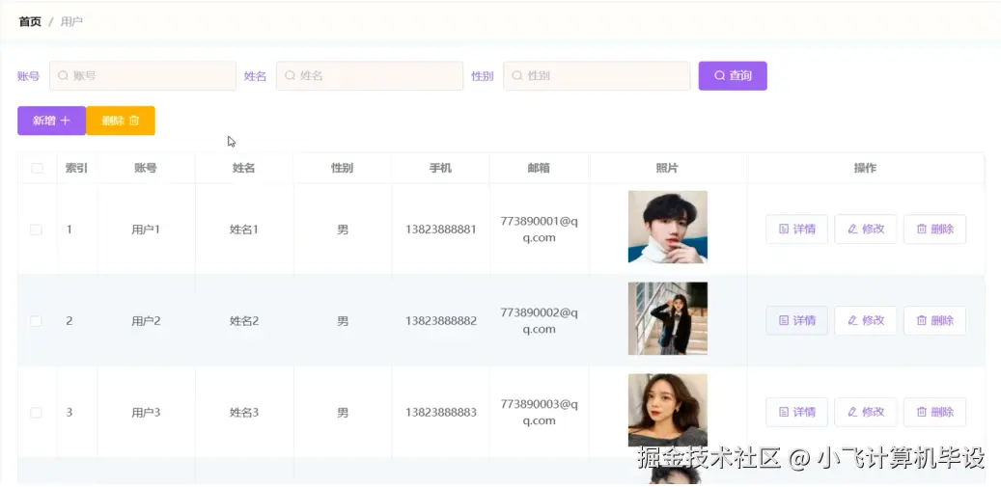This screenshot has width=1001, height=487.
Task: Check the checkbox for 用户1 row
Action: (x=36, y=230)
